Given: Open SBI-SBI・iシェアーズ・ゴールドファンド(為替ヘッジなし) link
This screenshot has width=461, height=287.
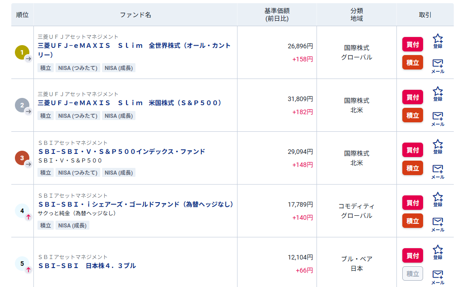Looking at the screenshot, I should click(x=135, y=204).
